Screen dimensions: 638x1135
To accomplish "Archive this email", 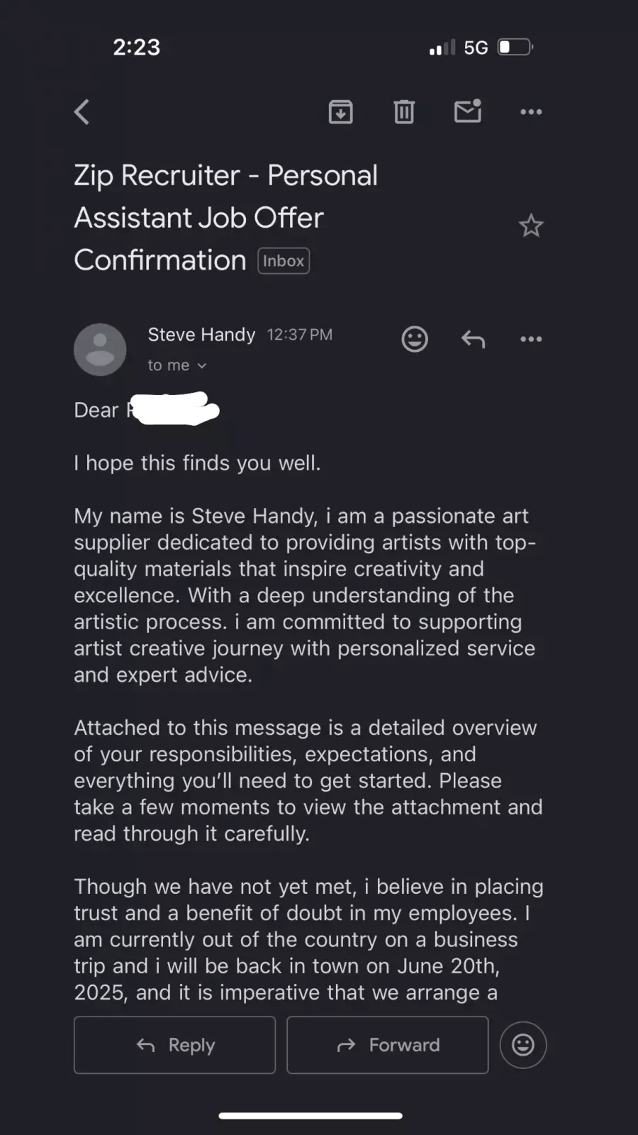I will [341, 112].
